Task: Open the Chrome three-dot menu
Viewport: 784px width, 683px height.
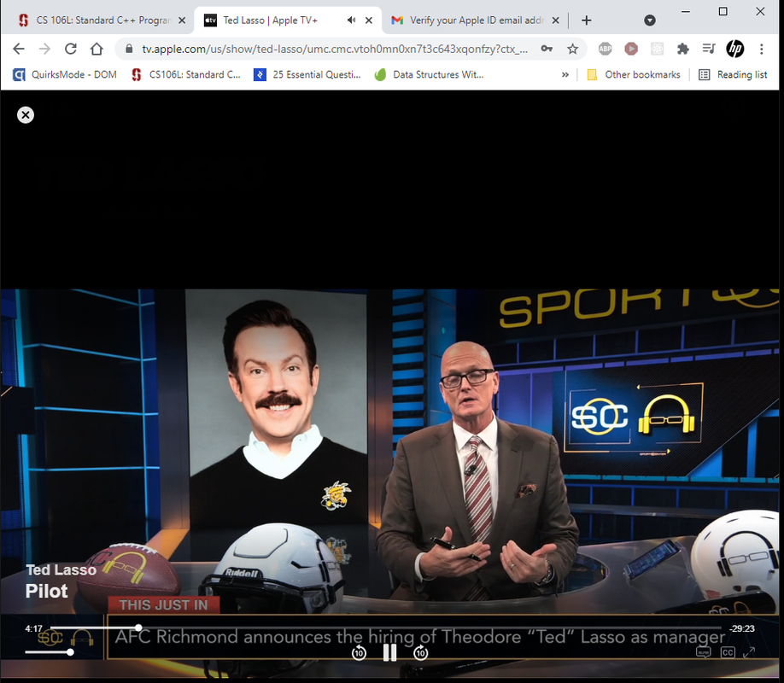Action: [761, 49]
